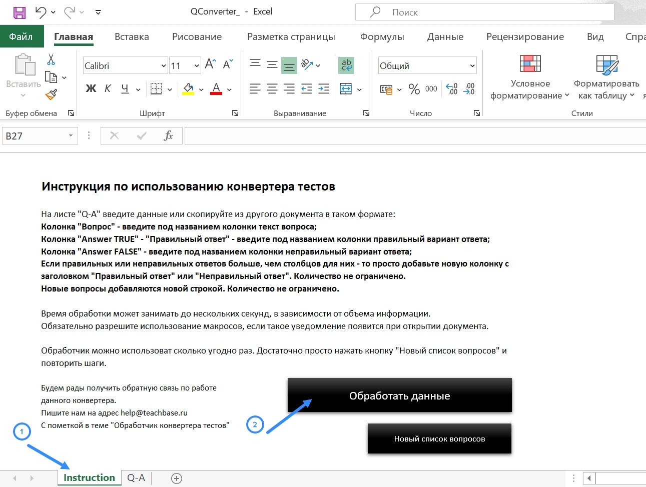Click the text orientation icon
Viewport: 646px width, 487px height.
pos(307,64)
